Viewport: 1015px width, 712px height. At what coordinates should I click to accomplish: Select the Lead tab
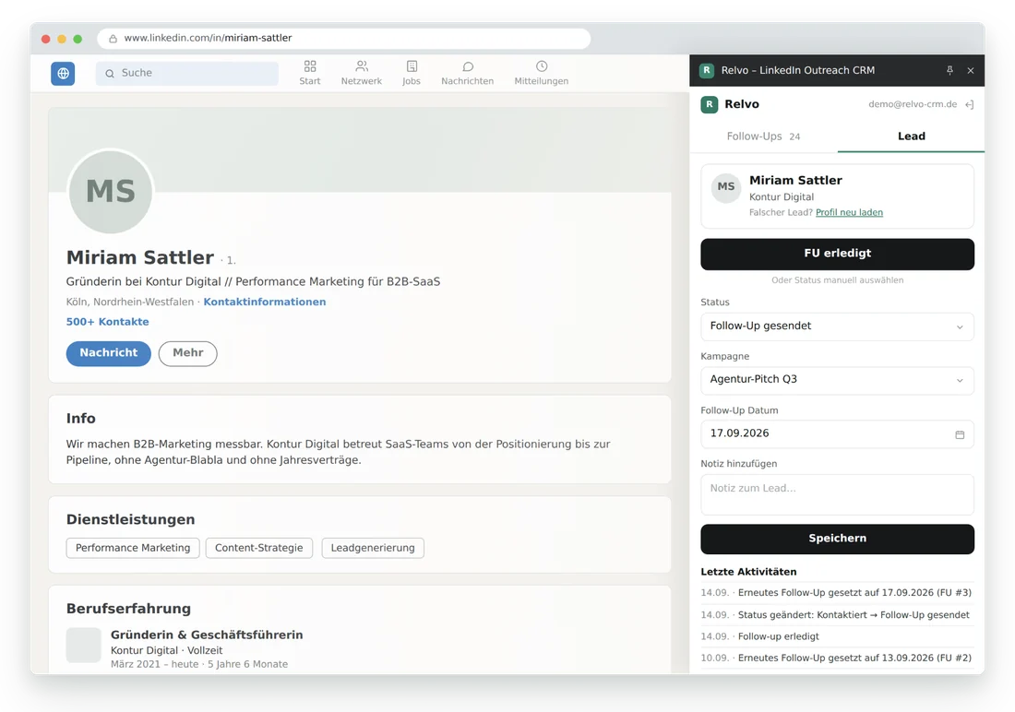911,136
